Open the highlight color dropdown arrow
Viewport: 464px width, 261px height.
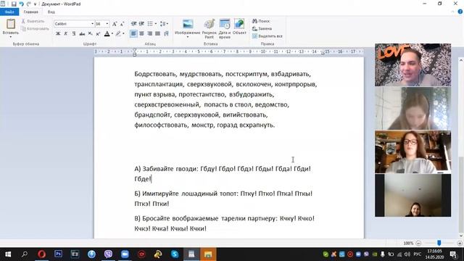[123, 34]
